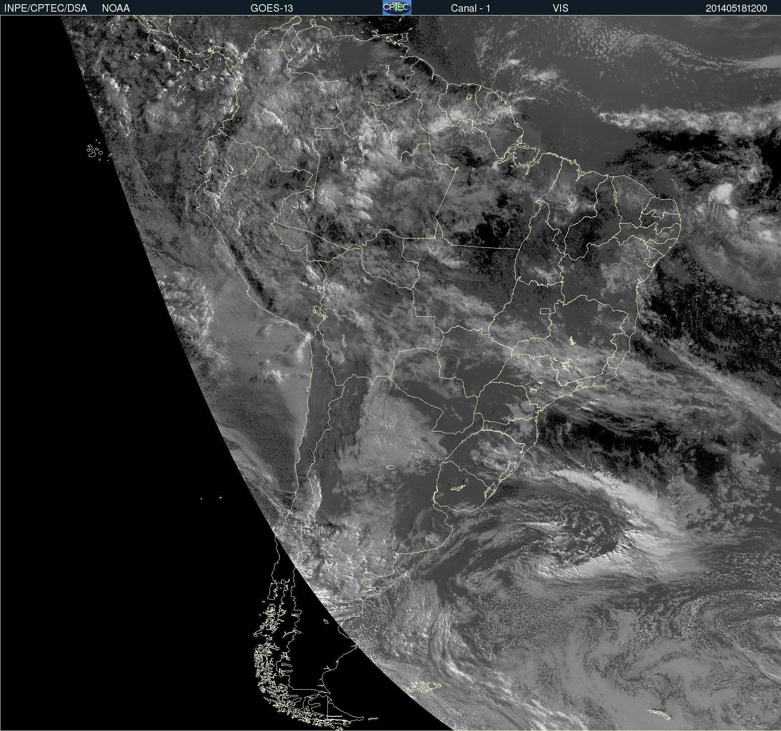
Task: Click the 'Canal - 1' channel label
Action: click(471, 8)
